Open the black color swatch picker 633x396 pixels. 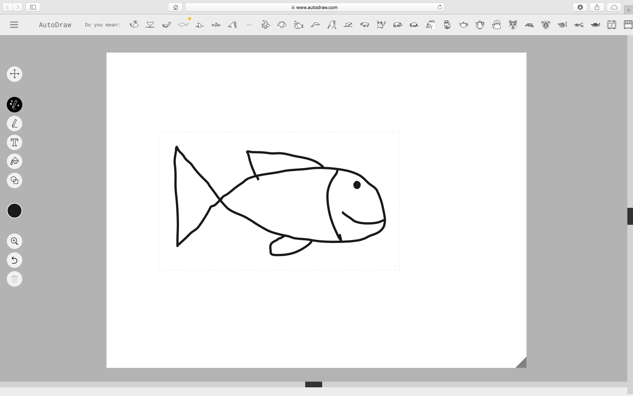click(x=14, y=211)
